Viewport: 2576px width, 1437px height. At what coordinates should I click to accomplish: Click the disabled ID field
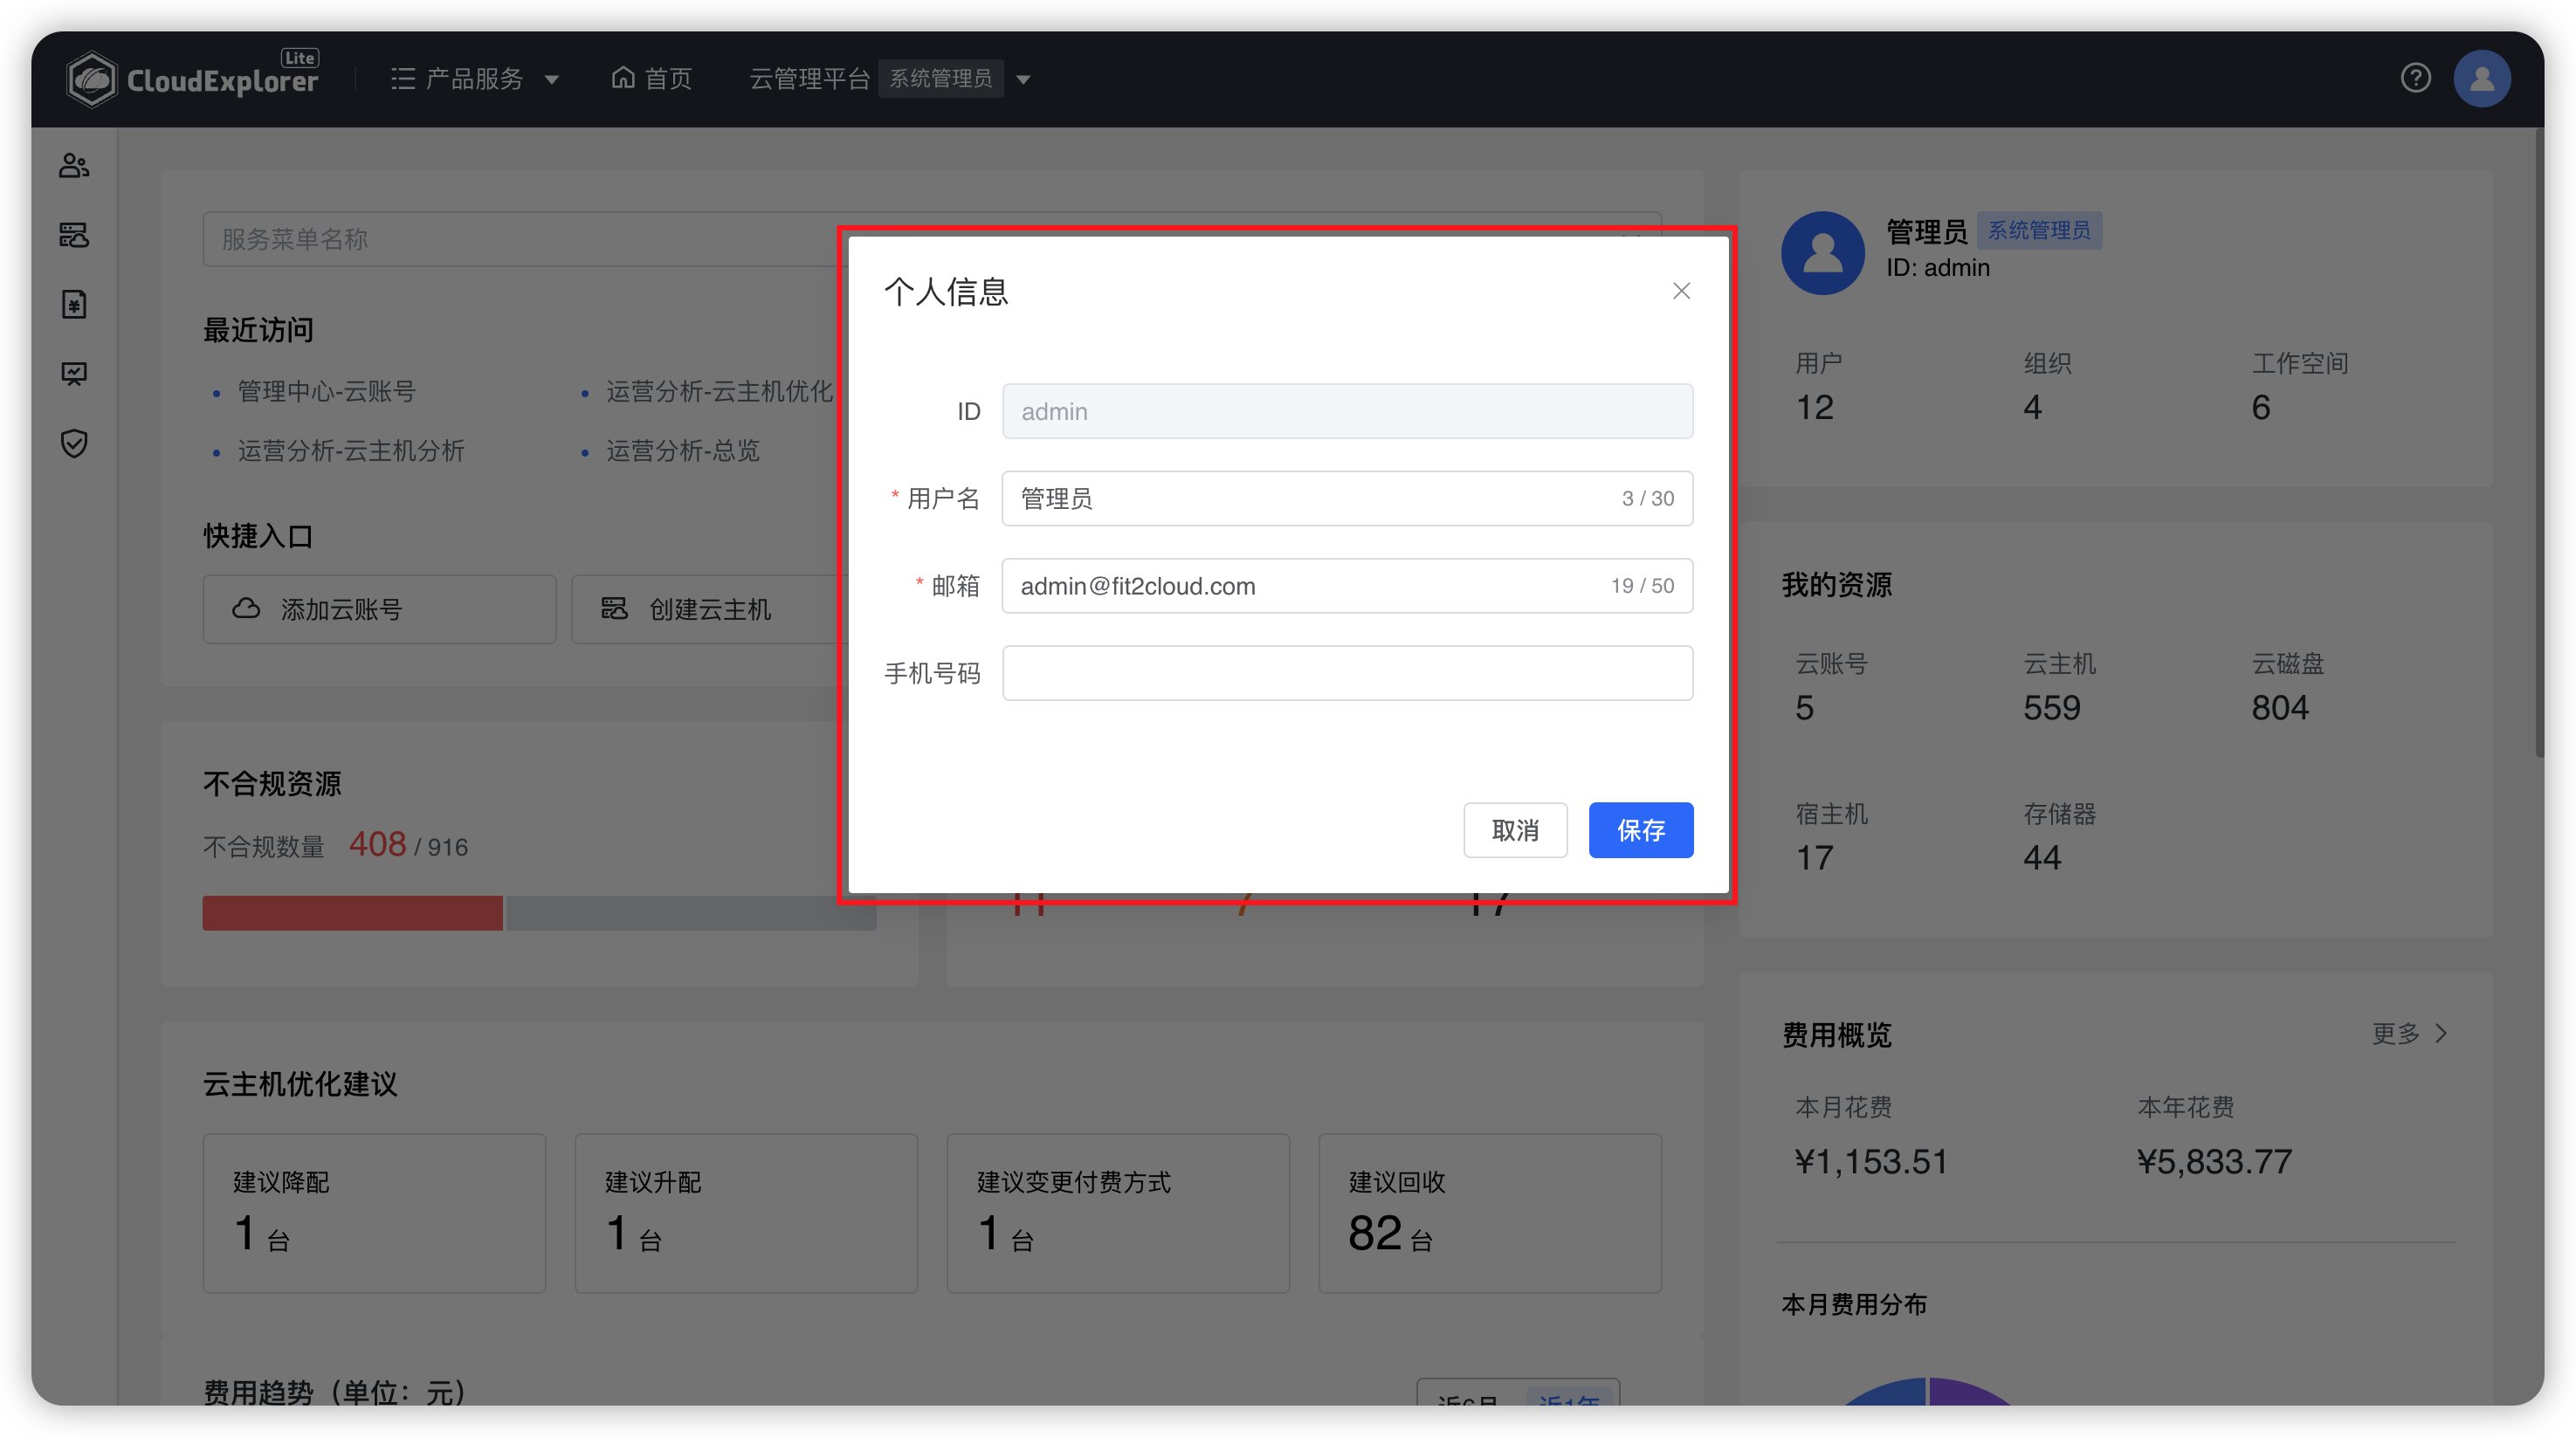click(x=1347, y=411)
